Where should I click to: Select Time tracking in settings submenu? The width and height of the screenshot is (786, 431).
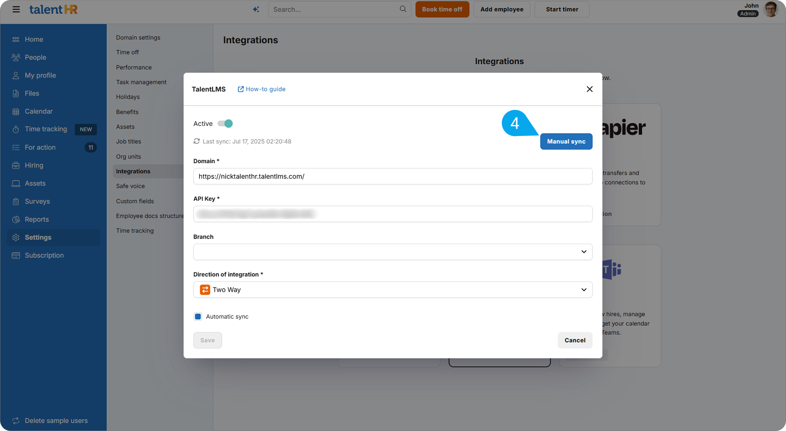pos(135,231)
